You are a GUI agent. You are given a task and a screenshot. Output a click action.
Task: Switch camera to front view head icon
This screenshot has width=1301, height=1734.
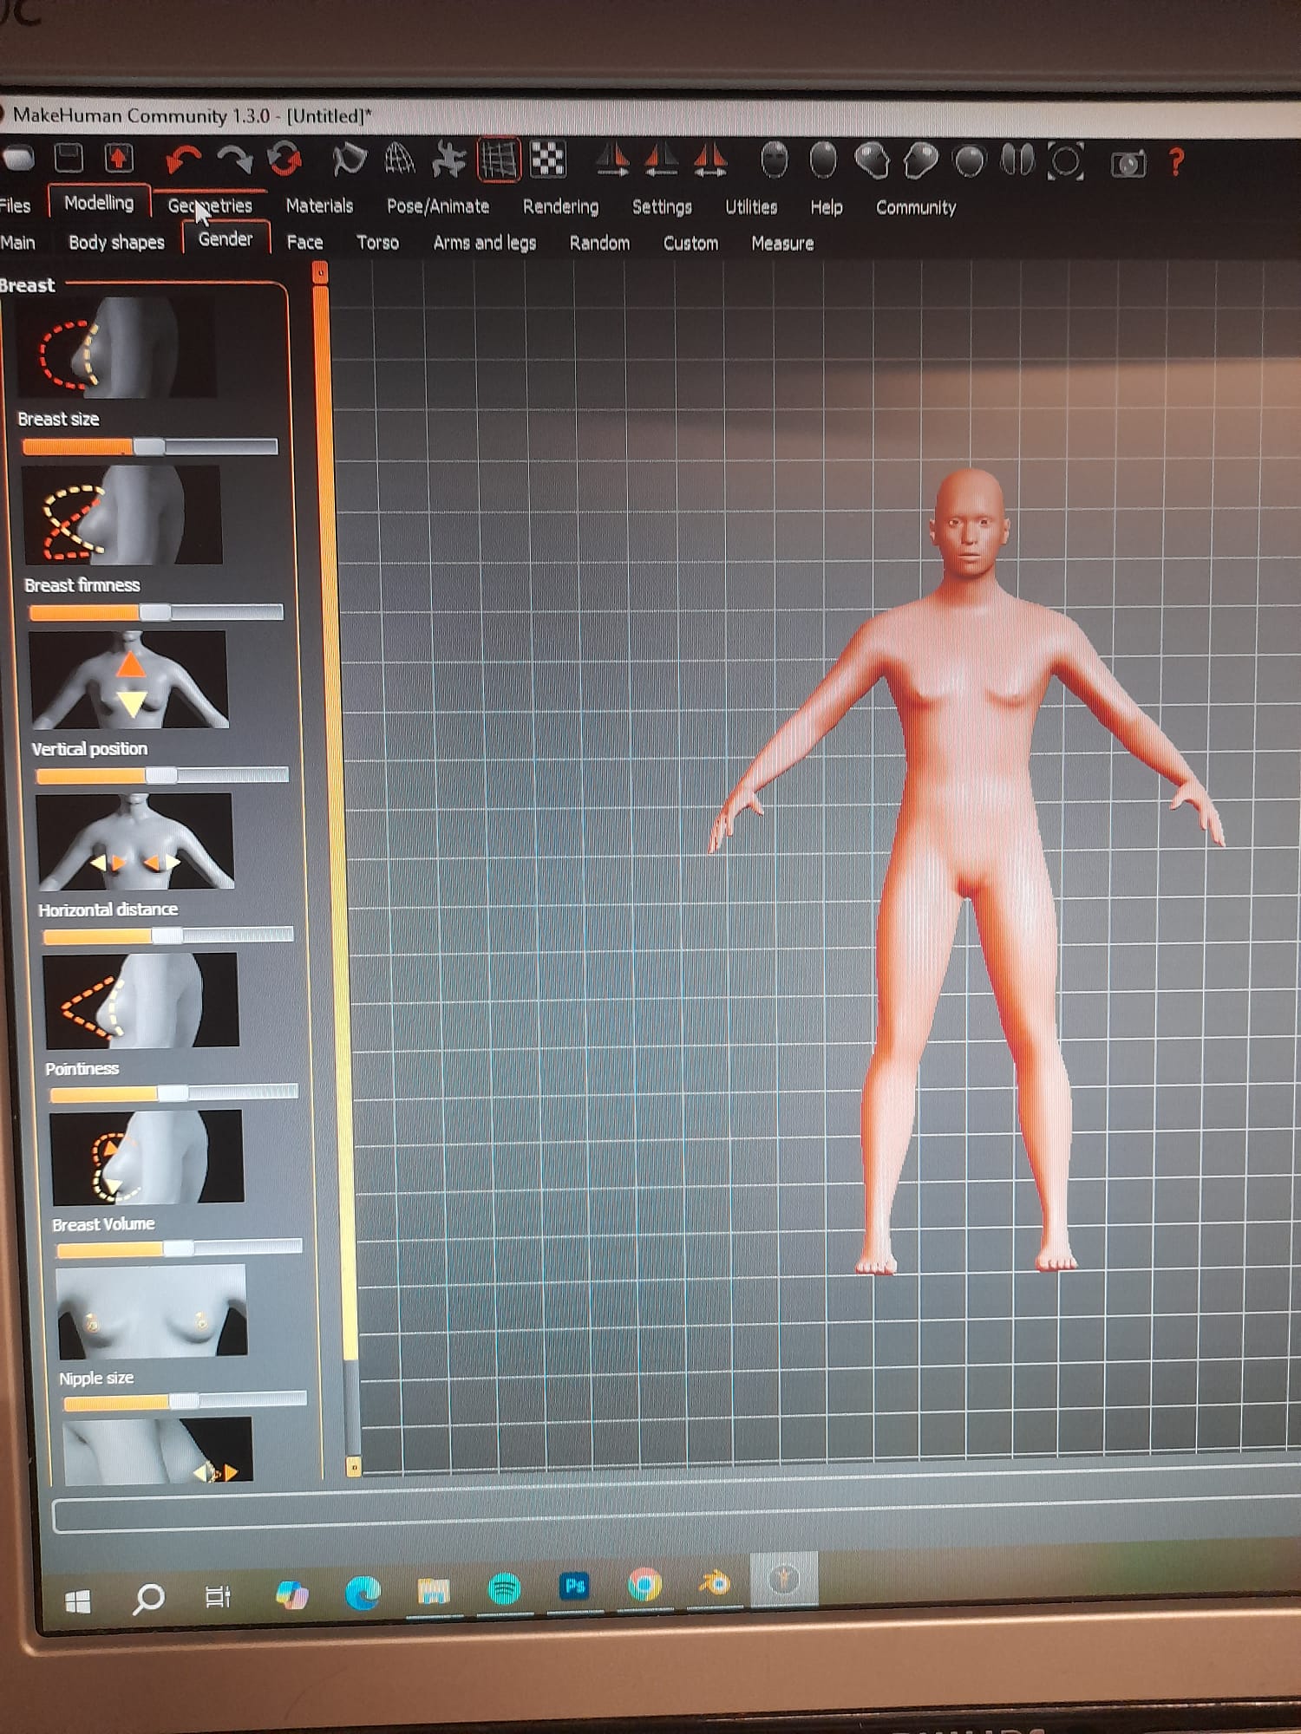(x=774, y=161)
